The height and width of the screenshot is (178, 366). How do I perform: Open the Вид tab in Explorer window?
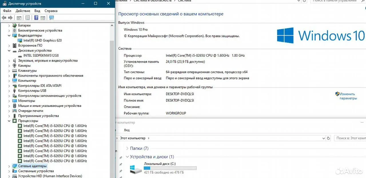tap(127, 130)
